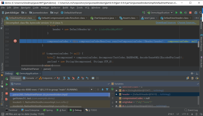
Task: Open debug panel settings gear
Action: coord(192,73)
